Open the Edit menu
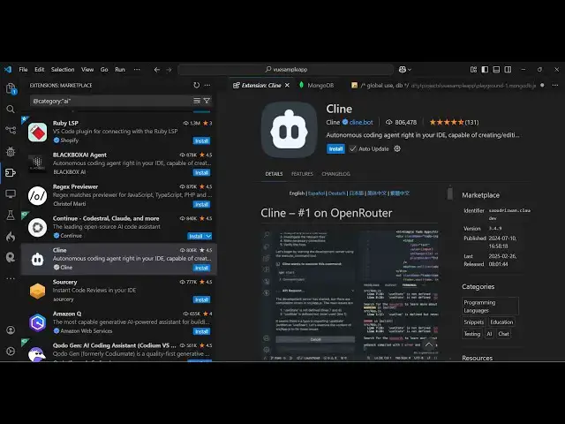 [x=40, y=70]
